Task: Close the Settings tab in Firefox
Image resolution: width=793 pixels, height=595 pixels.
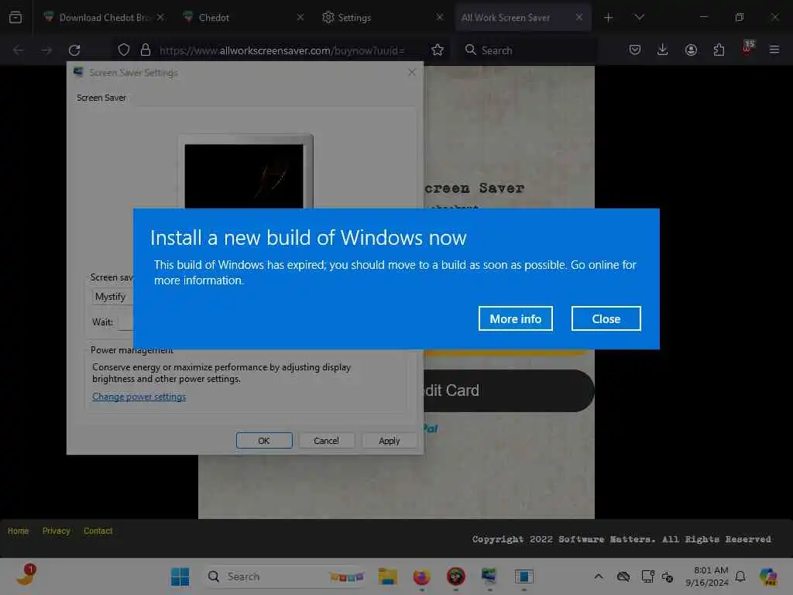Action: coord(440,17)
